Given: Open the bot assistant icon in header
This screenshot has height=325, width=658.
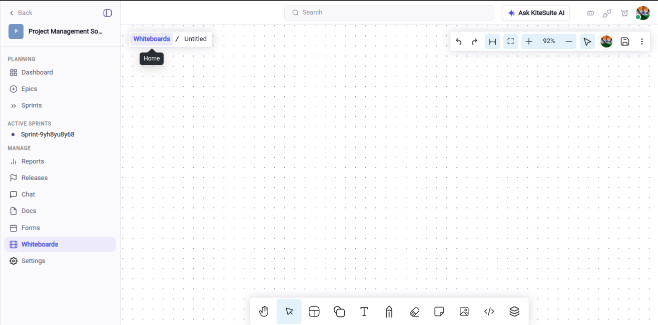Looking at the screenshot, I should coord(590,13).
